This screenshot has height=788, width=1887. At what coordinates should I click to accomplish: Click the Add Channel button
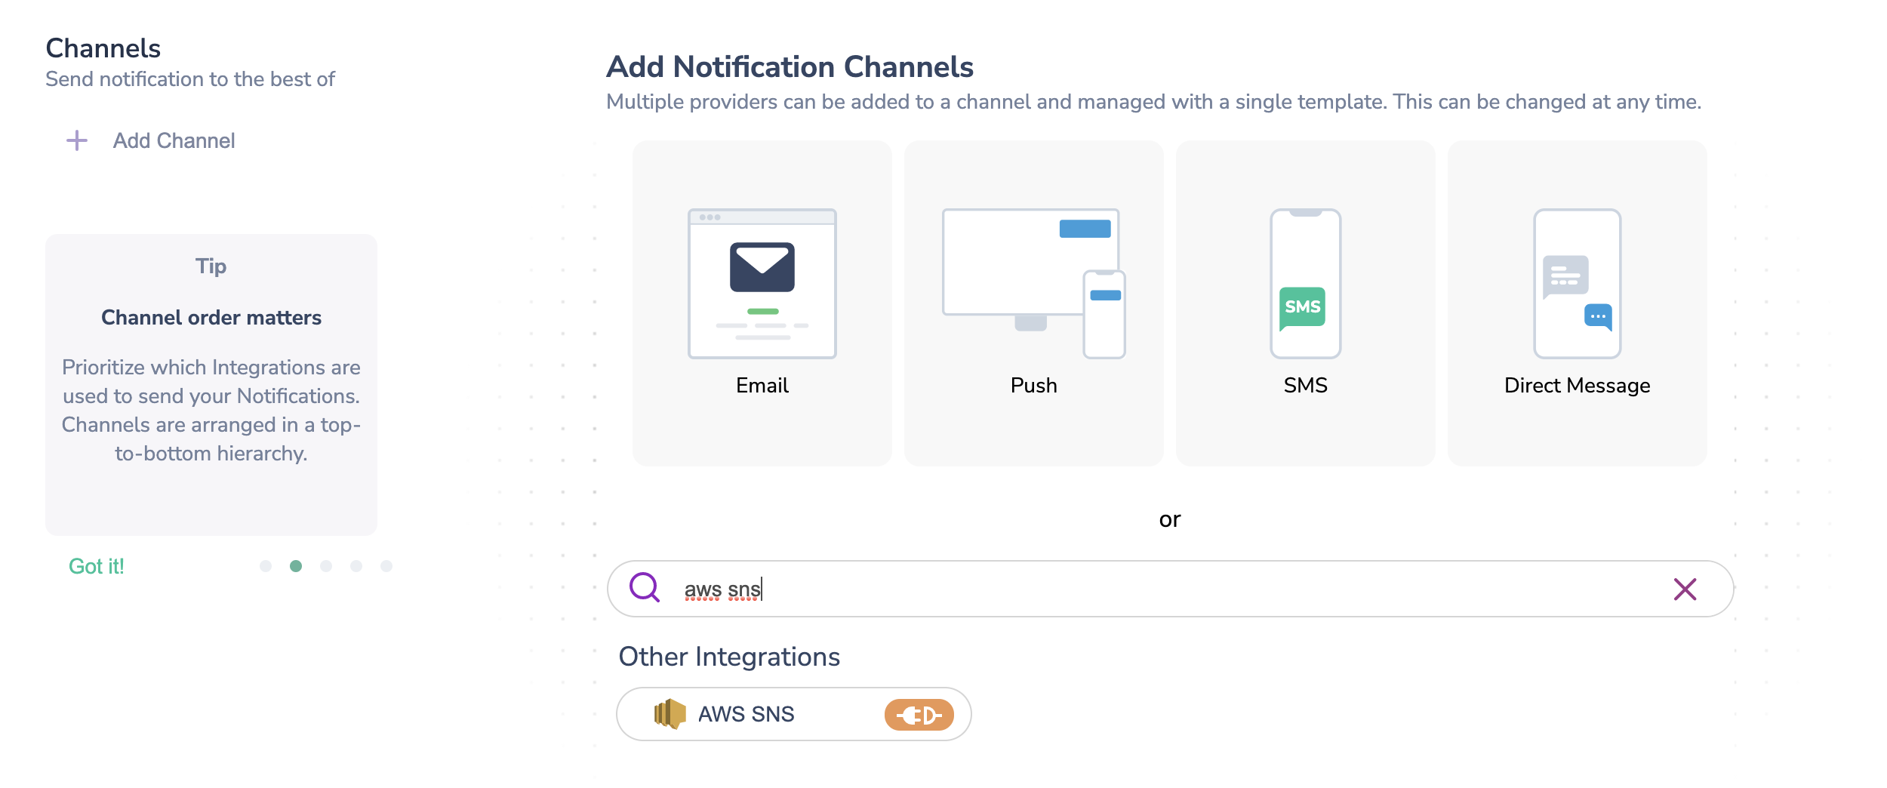pos(174,140)
